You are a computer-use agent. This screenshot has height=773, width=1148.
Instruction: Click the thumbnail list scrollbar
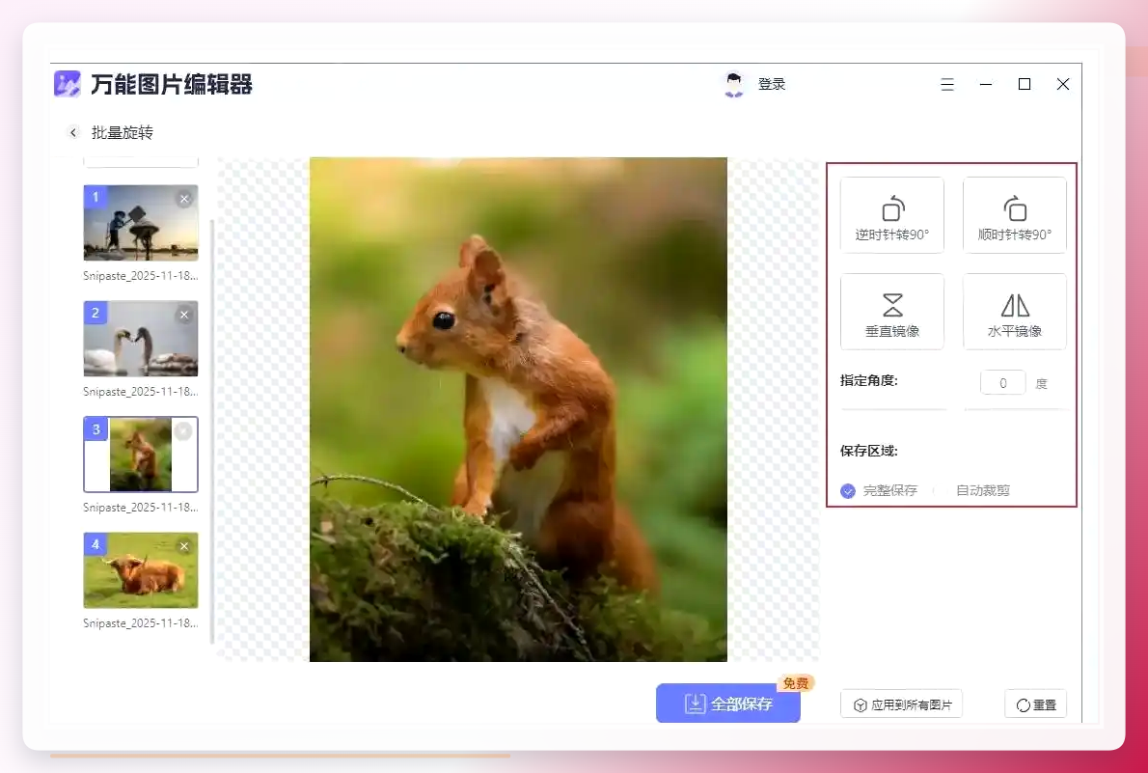point(212,430)
